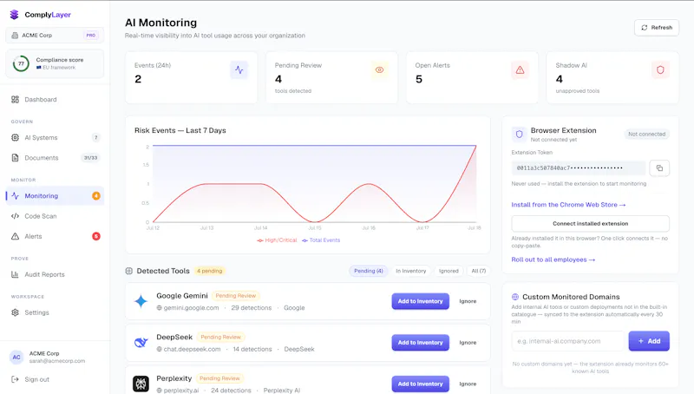Open Install from the Chrome Web Store link
The height and width of the screenshot is (394, 694).
click(x=568, y=205)
